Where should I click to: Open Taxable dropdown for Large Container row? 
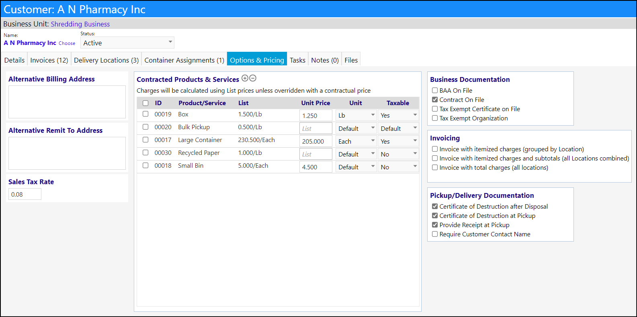point(398,141)
